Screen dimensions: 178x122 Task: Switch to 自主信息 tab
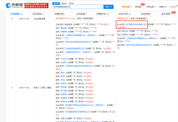pos(166,14)
